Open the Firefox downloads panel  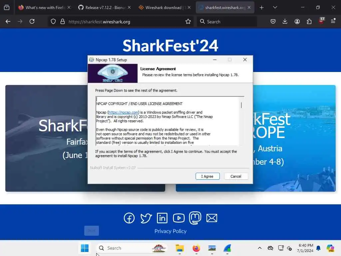(x=285, y=21)
